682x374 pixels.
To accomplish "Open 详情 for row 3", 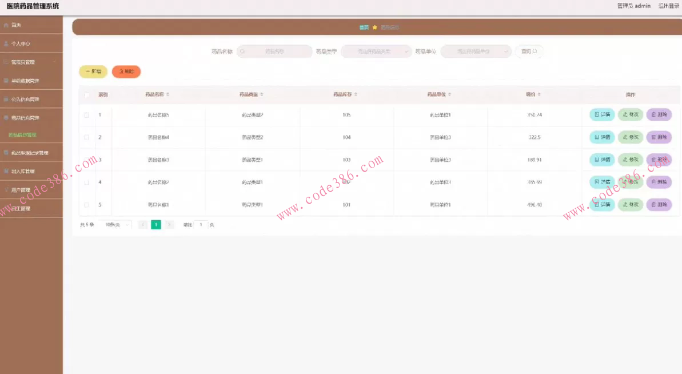I will [x=602, y=160].
